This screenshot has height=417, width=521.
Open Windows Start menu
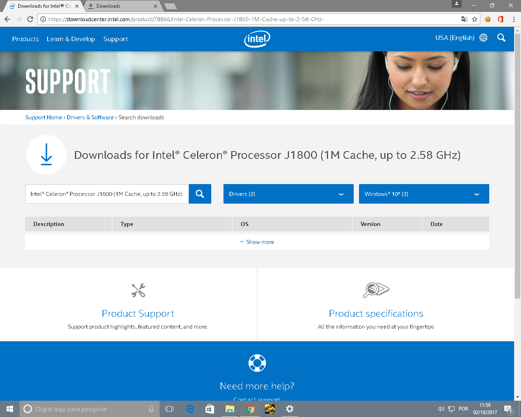tap(10, 409)
